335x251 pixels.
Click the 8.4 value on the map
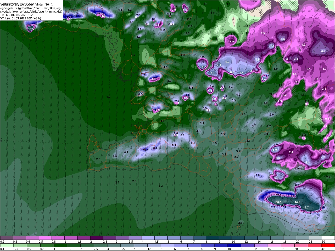154,19
